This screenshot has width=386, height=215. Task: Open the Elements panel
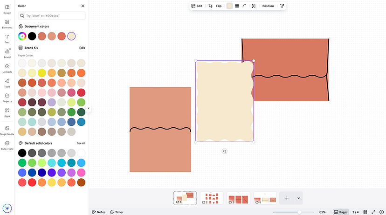(x=7, y=24)
